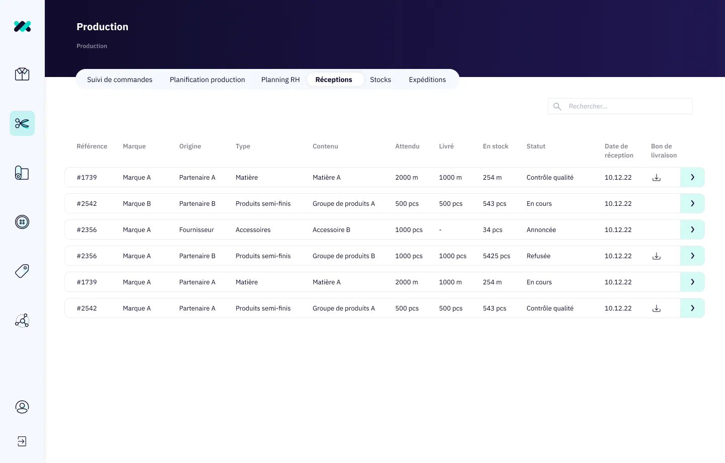Open details arrow for #2542 Marque B row
The width and height of the screenshot is (725, 463).
[x=692, y=203]
